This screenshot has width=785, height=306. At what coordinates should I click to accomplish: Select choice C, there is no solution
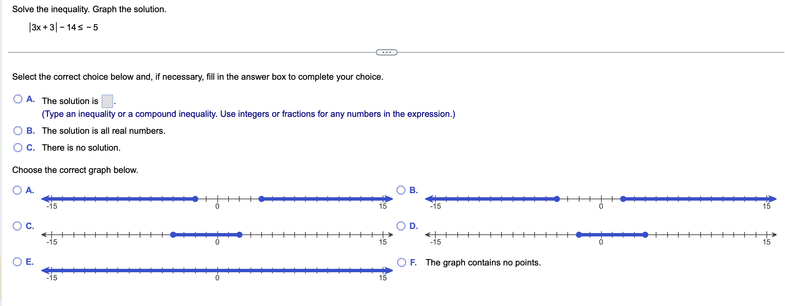(x=18, y=147)
